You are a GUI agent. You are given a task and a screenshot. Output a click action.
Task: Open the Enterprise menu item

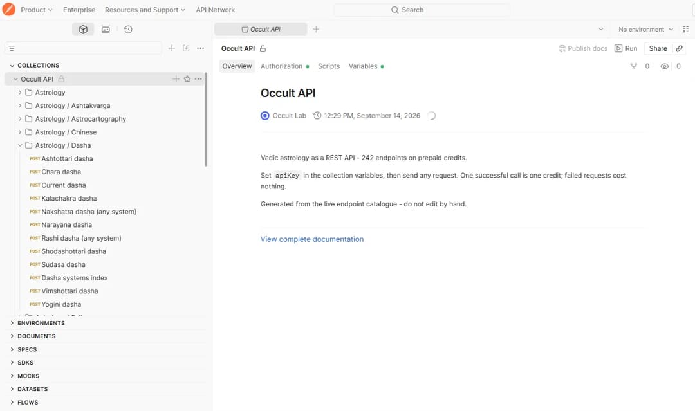coord(79,9)
